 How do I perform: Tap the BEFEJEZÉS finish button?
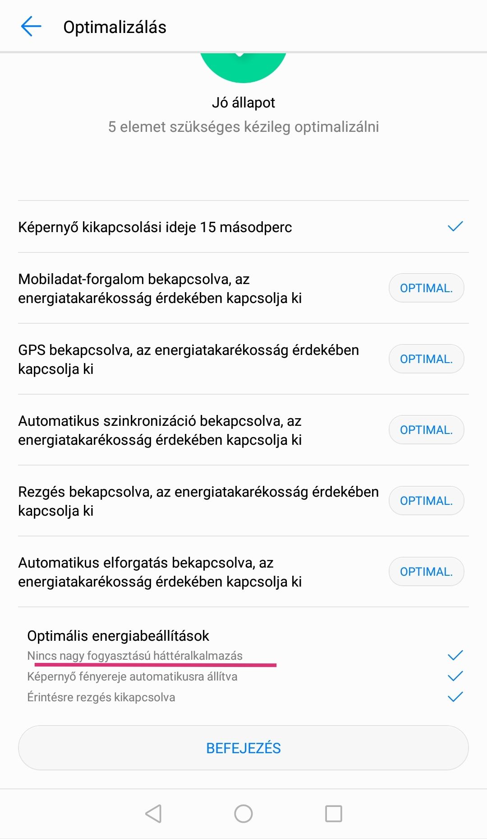point(243,748)
